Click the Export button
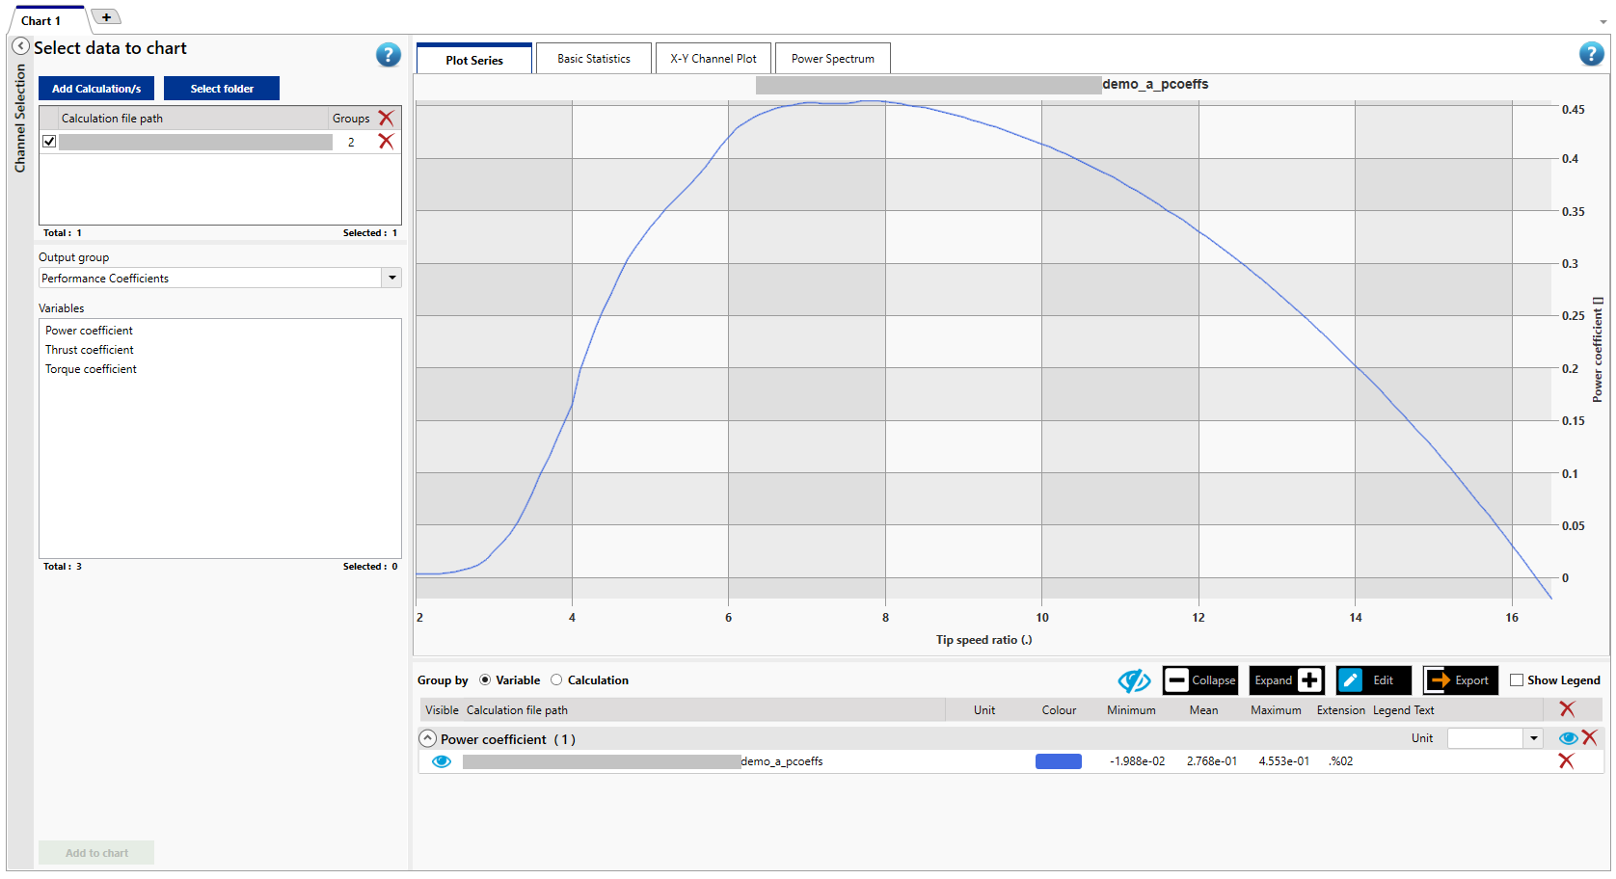 point(1461,680)
